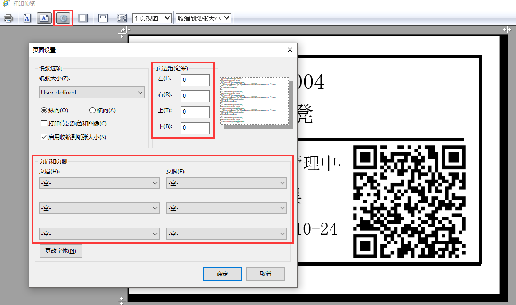This screenshot has width=516, height=305.
Task: Click the 下 bottom margin input field
Action: (x=195, y=128)
